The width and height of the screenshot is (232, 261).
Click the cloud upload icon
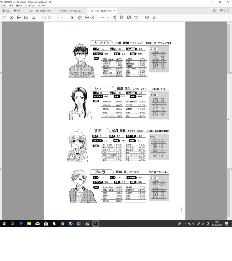(x=11, y=18)
